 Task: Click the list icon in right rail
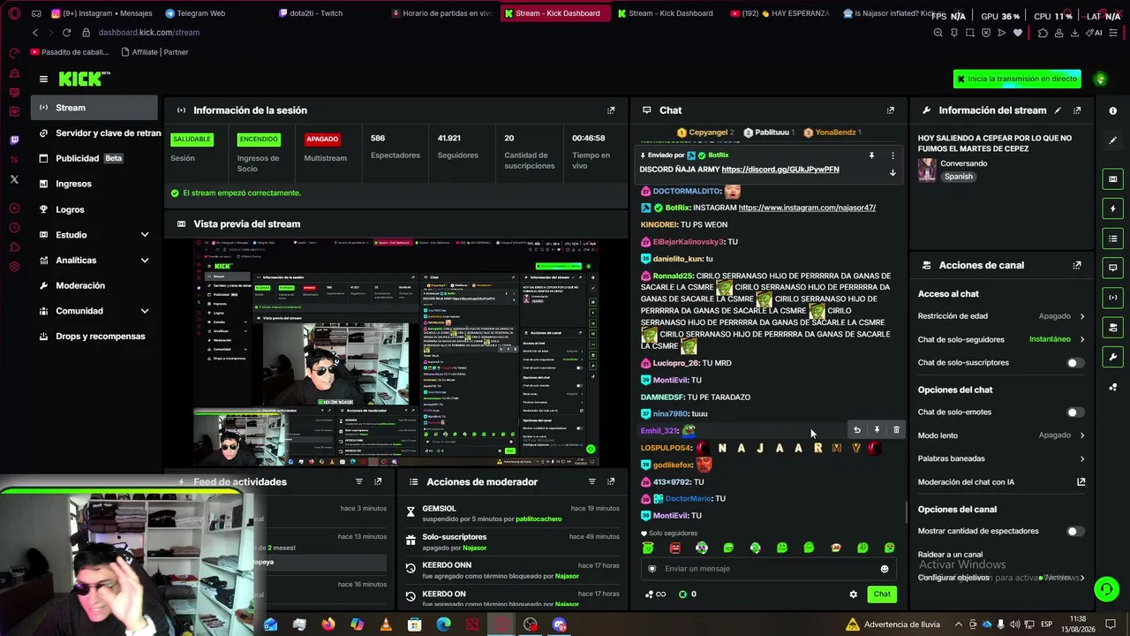point(1112,238)
